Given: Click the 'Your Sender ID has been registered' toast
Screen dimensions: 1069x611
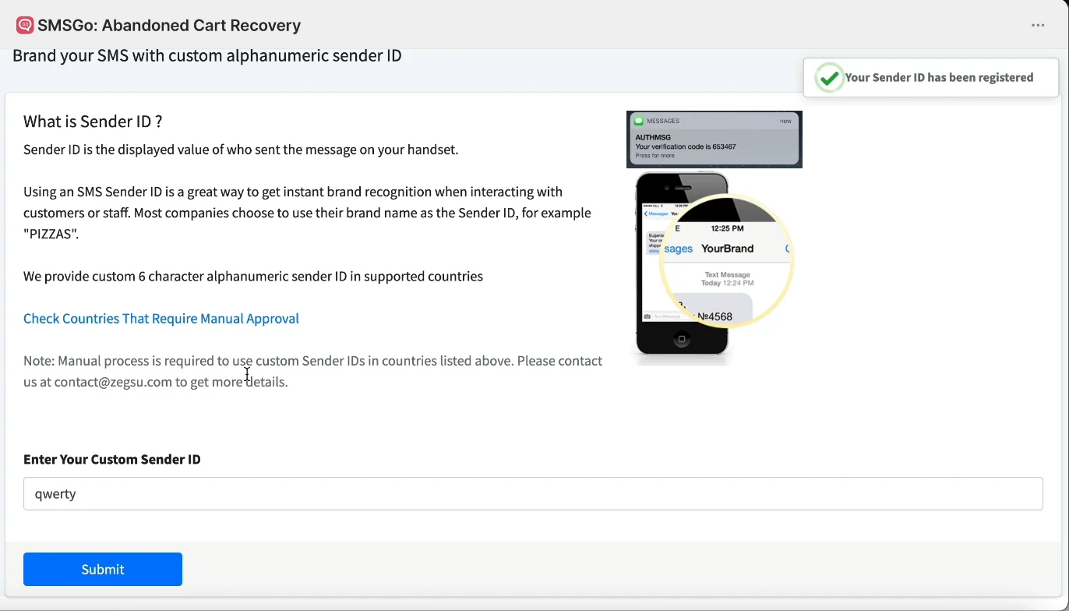Looking at the screenshot, I should (931, 78).
